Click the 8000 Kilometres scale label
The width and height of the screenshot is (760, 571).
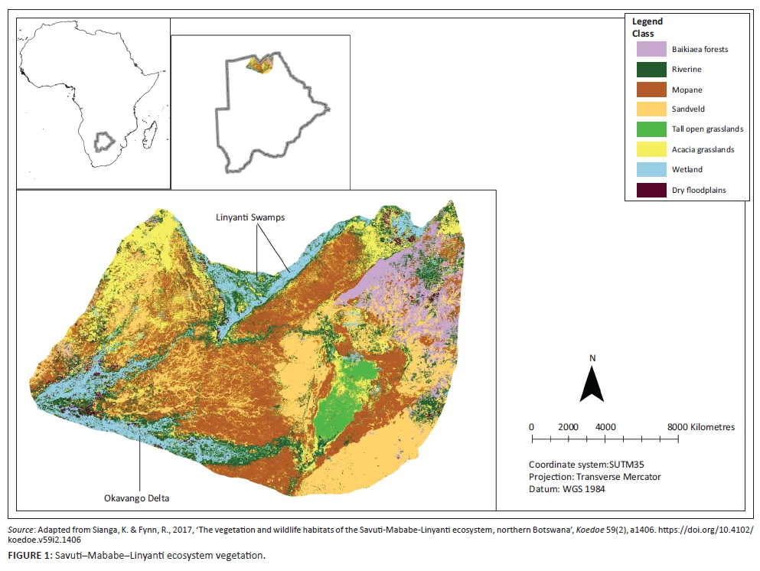(700, 426)
